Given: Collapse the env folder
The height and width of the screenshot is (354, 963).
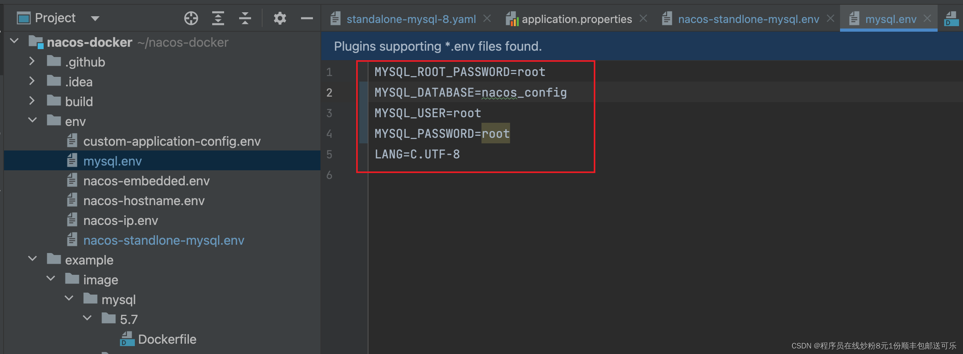Looking at the screenshot, I should pos(33,120).
